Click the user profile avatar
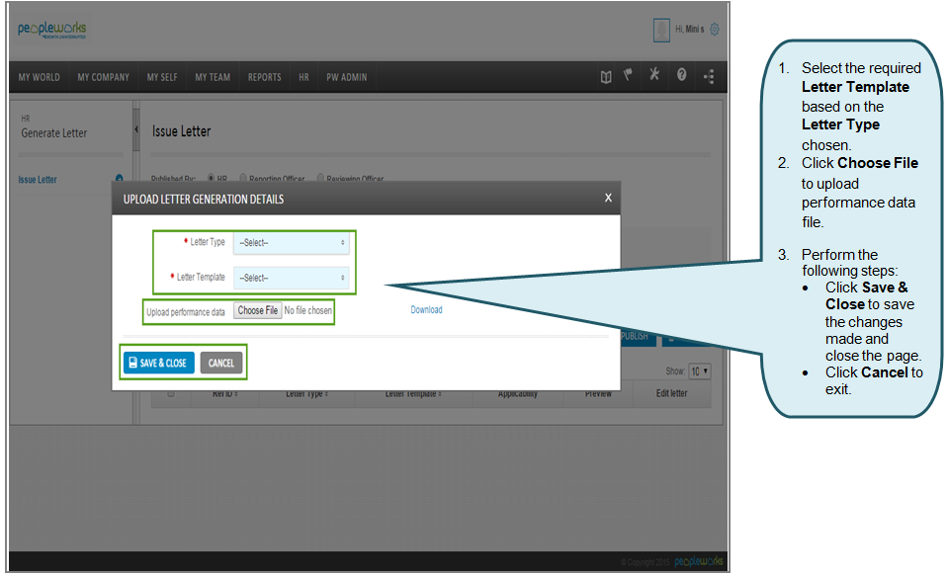The height and width of the screenshot is (576, 948). pos(661,31)
